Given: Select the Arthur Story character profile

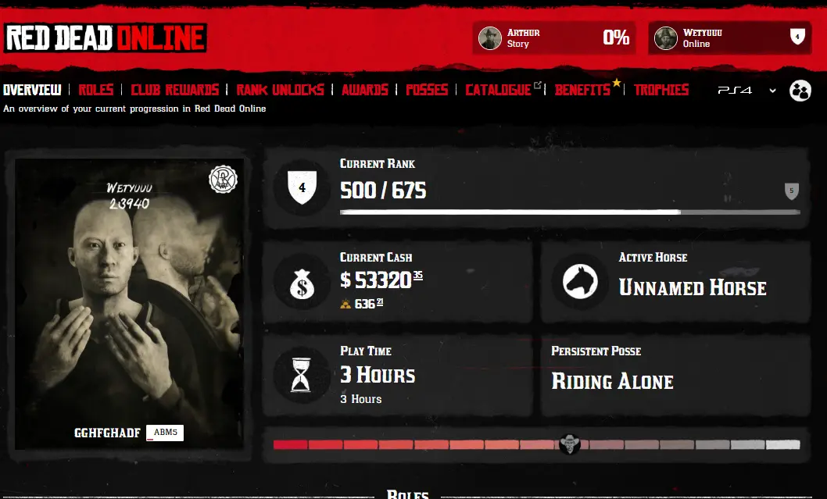Looking at the screenshot, I should point(553,38).
